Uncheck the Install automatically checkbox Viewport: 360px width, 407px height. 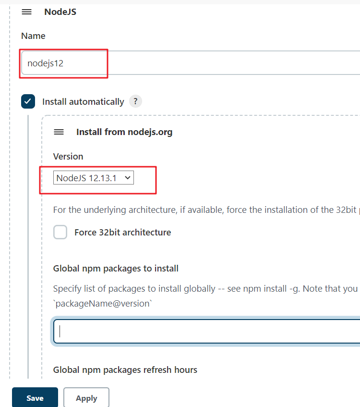28,101
